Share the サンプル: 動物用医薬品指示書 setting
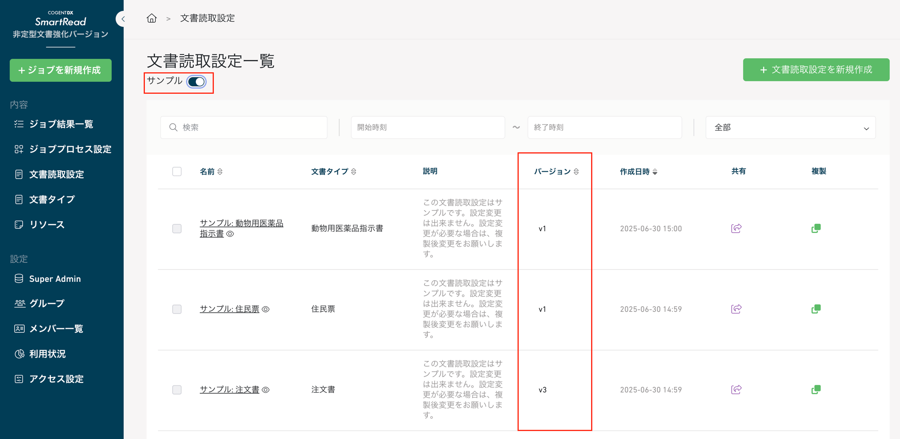Screen dimensions: 900x439 click(x=736, y=228)
